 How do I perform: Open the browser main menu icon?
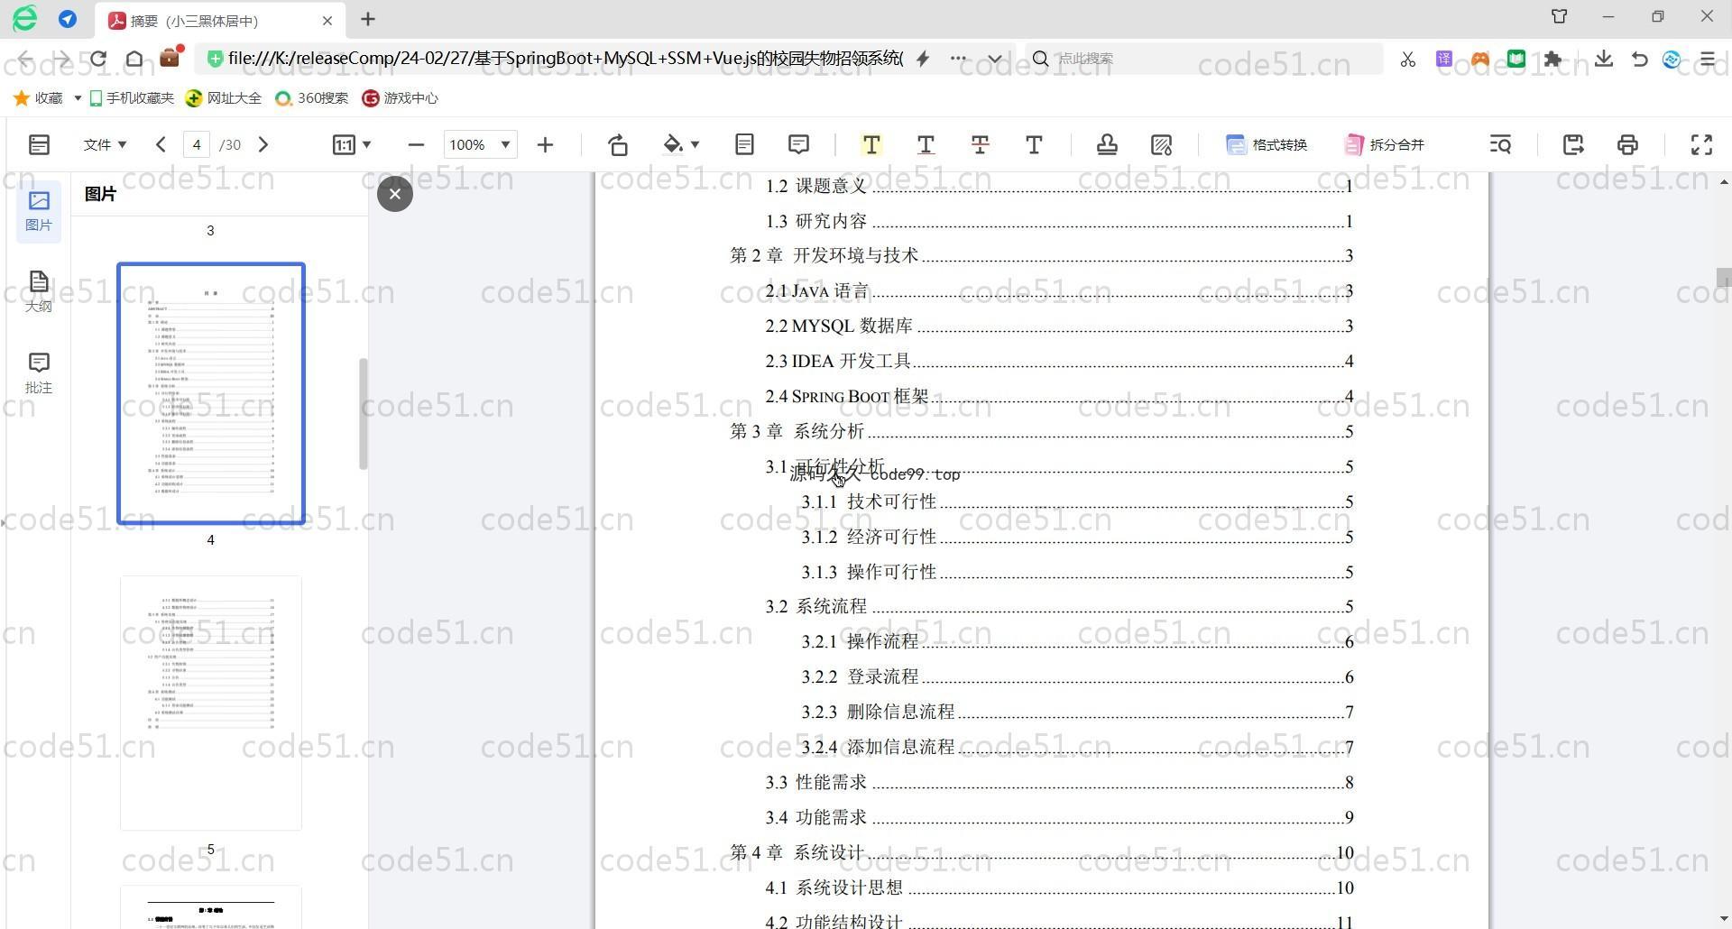coord(1708,59)
